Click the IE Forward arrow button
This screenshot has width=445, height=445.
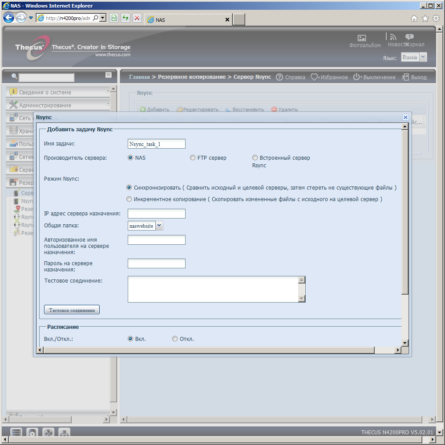point(21,18)
